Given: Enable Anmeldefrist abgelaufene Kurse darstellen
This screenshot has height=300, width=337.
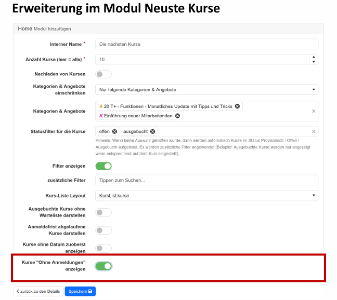Looking at the screenshot, I should pos(103,230).
